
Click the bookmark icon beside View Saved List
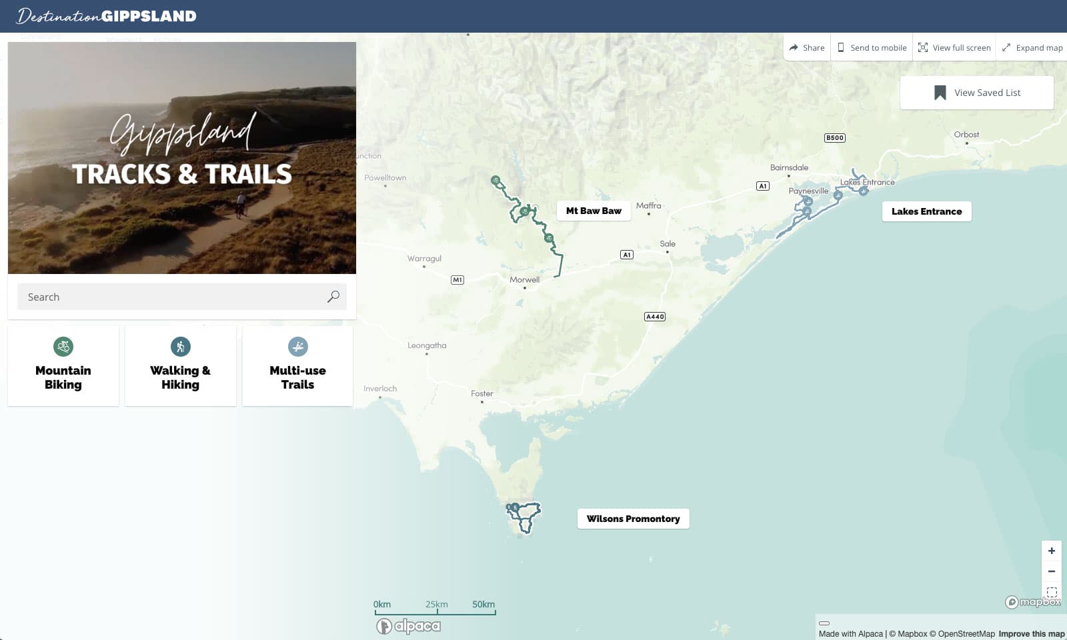[x=940, y=92]
